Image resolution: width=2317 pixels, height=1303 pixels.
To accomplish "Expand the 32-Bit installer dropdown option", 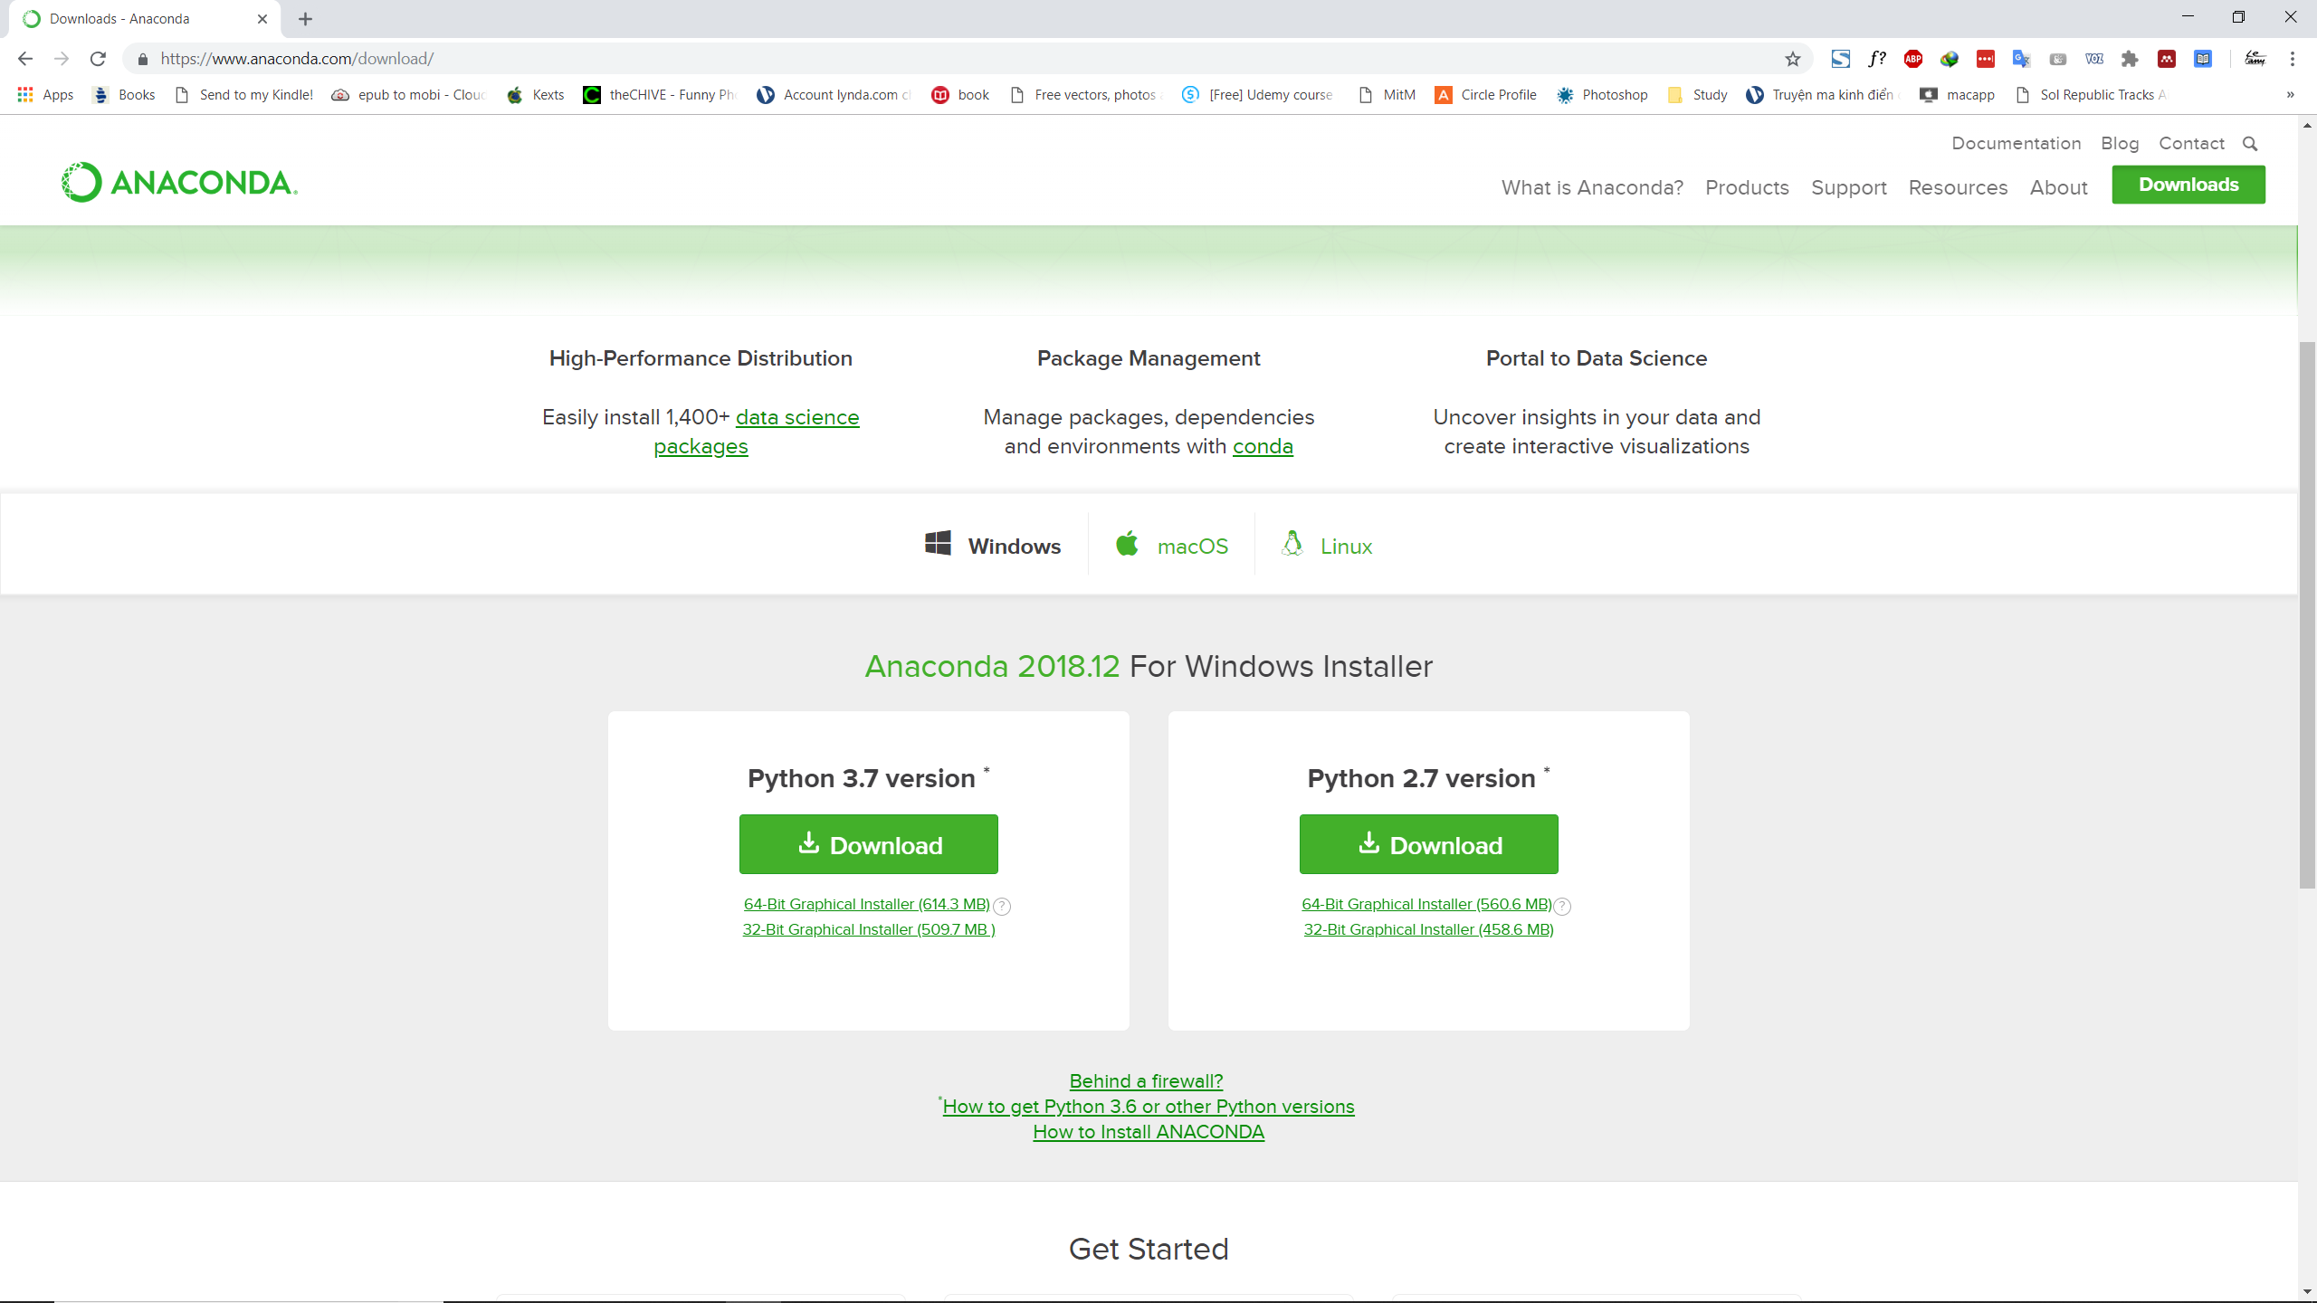I will [869, 929].
